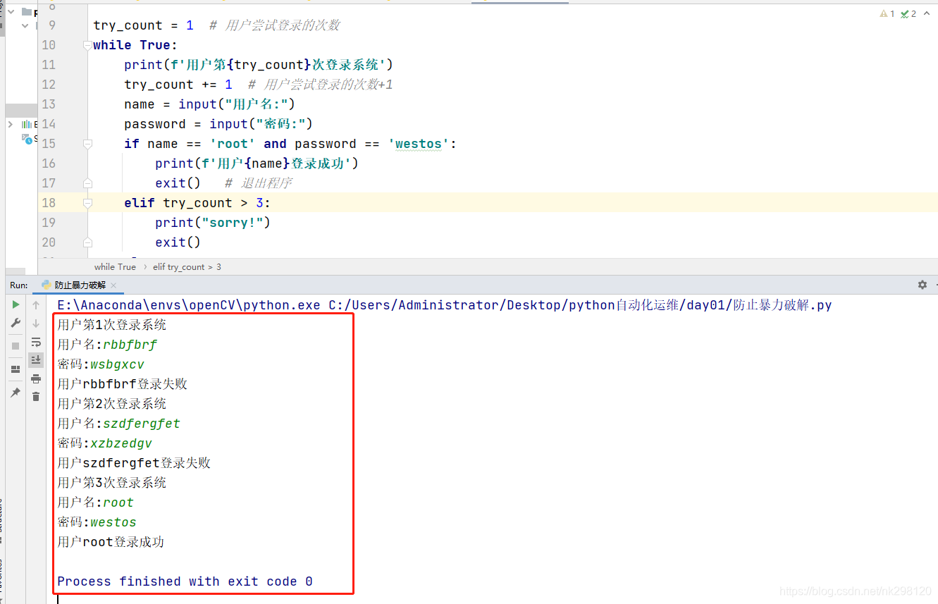The image size is (938, 604).
Task: Click 'while True' breadcrumb
Action: (x=115, y=267)
